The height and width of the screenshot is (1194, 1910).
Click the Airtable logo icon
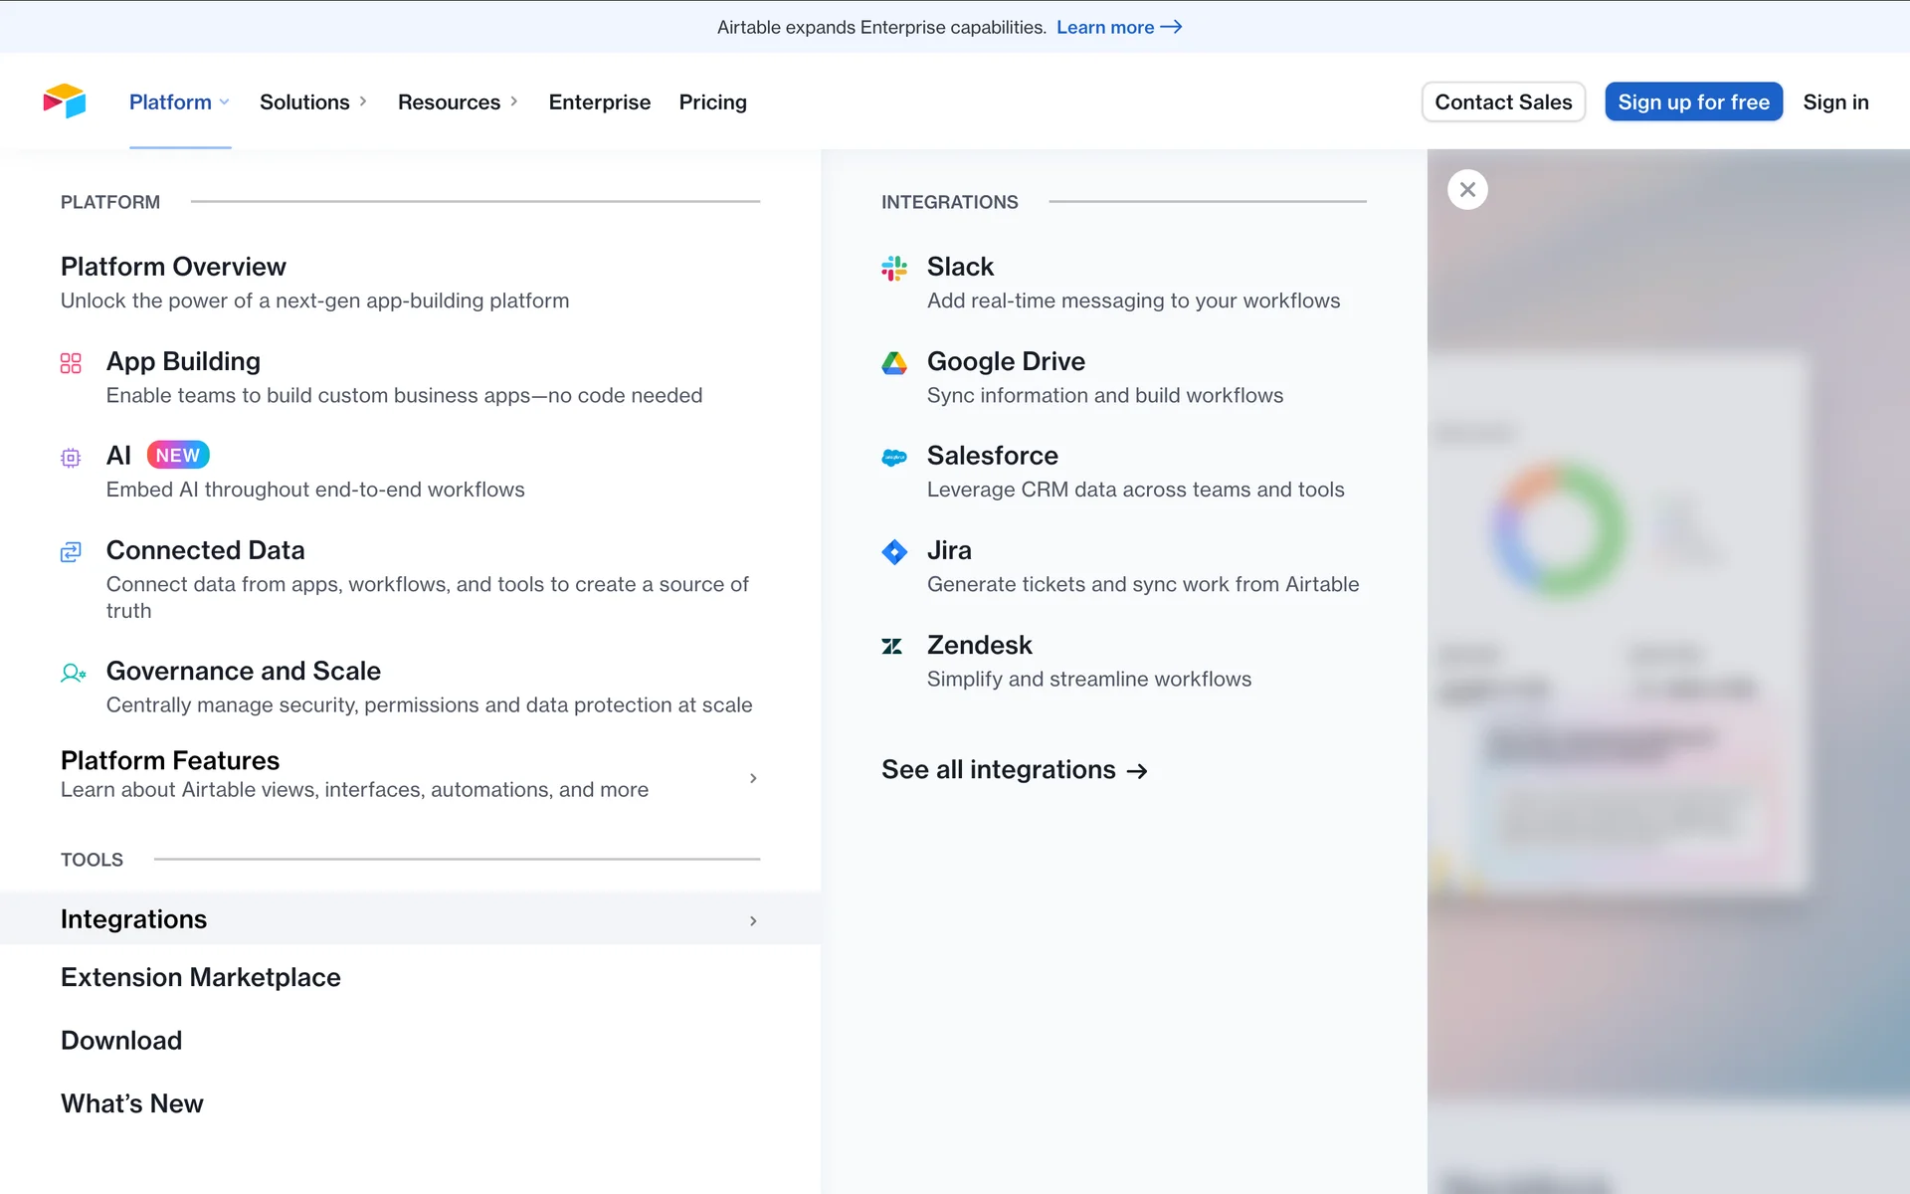coord(65,101)
